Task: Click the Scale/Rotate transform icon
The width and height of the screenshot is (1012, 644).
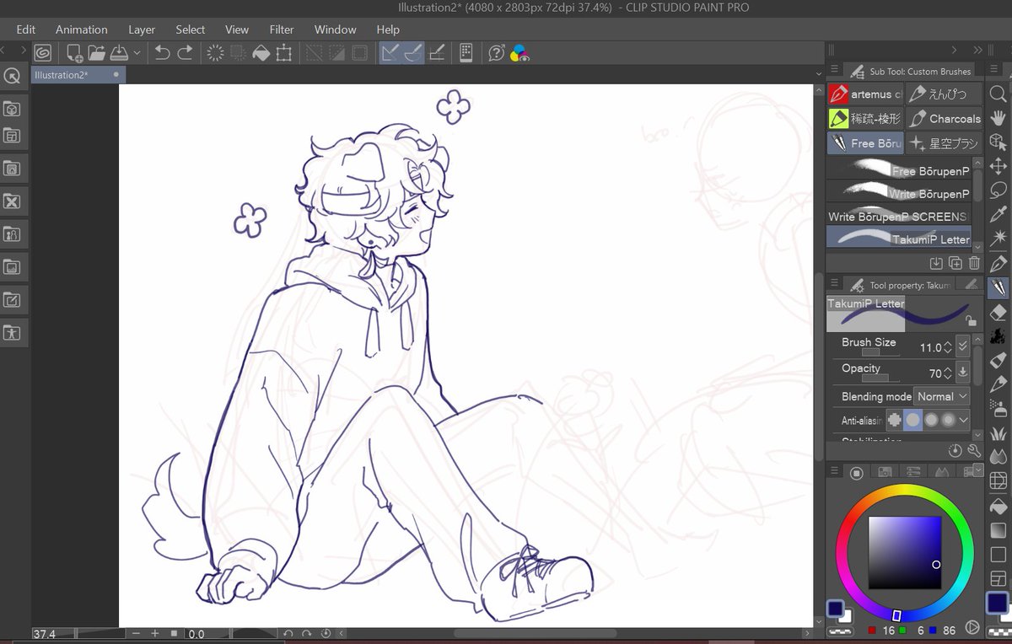Action: pos(284,53)
